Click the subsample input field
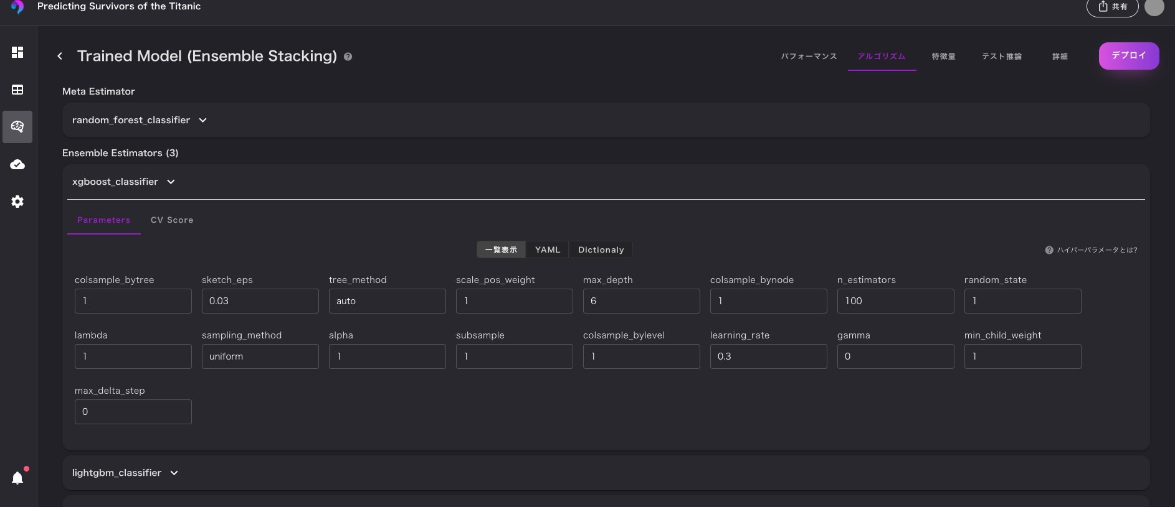 [x=515, y=356]
